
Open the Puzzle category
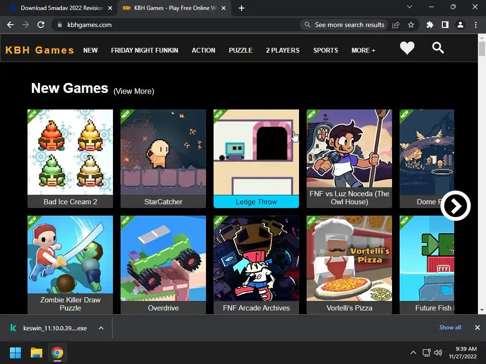241,50
